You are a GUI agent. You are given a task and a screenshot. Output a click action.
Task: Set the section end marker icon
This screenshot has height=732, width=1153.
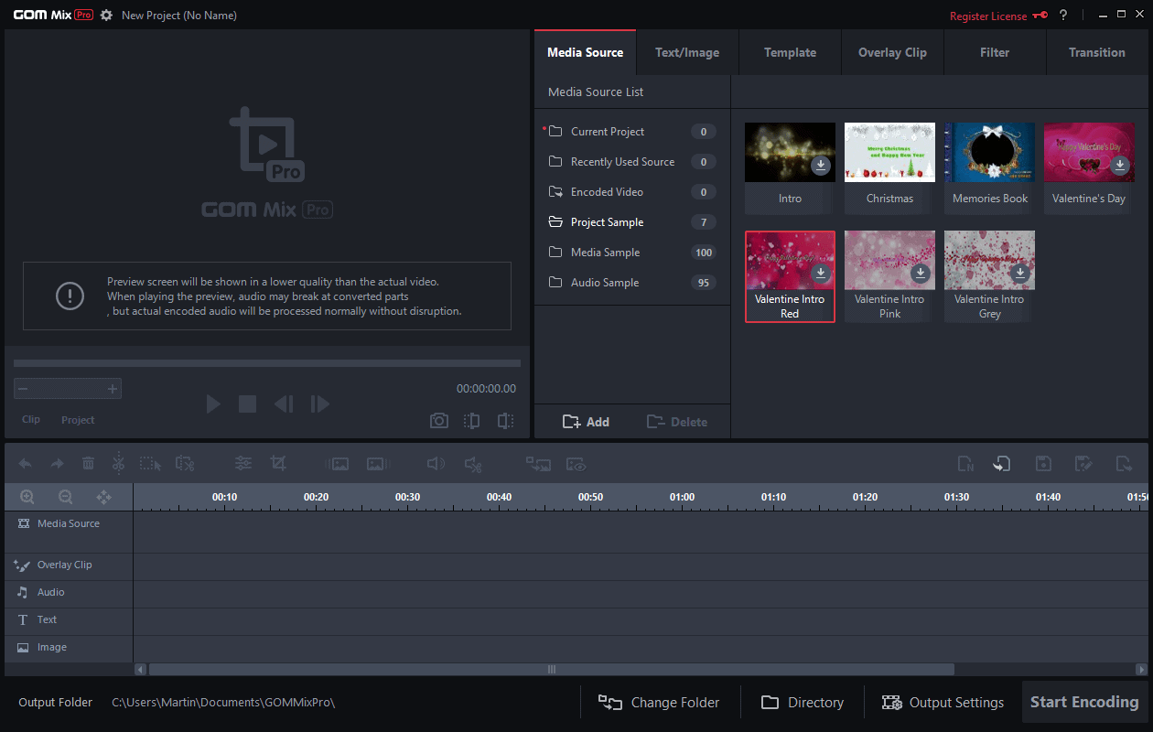tap(505, 421)
